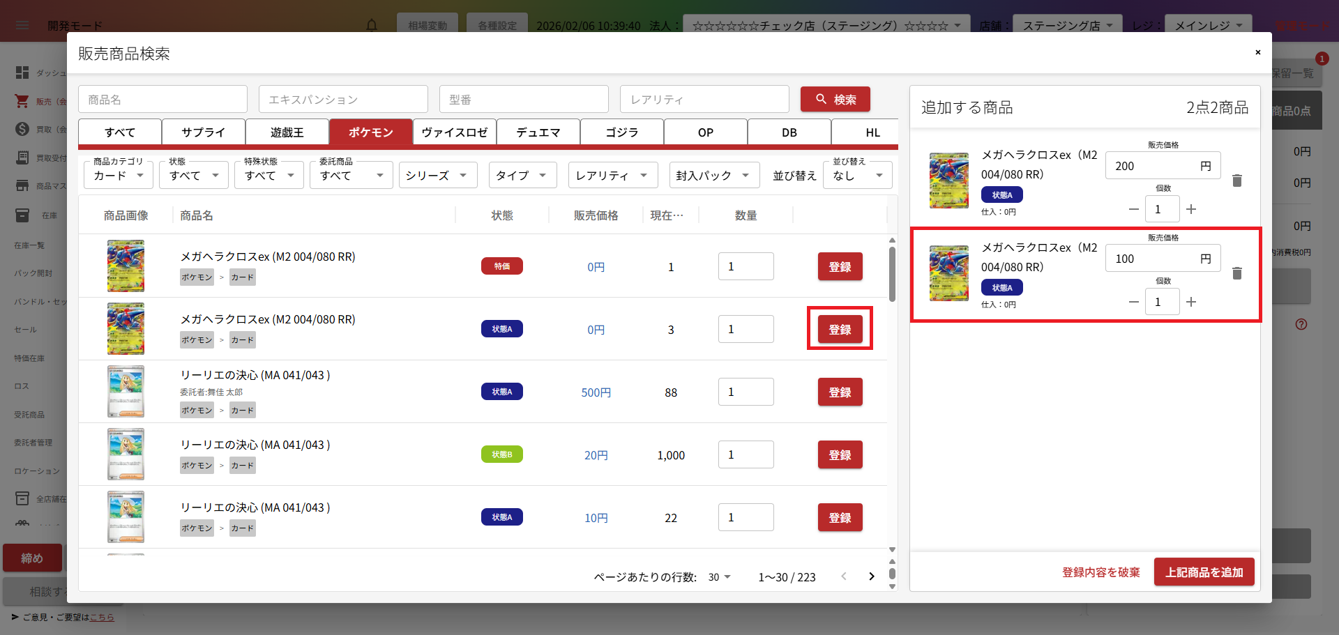Image resolution: width=1339 pixels, height=635 pixels.
Task: Click 上記商品を追加 button
Action: (x=1204, y=572)
